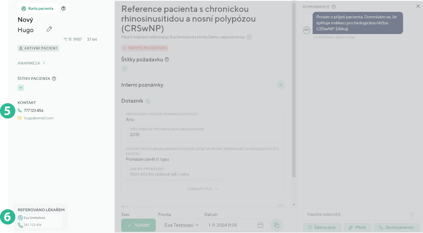Click the duplicate icon next to date field
The width and height of the screenshot is (423, 233).
[277, 225]
